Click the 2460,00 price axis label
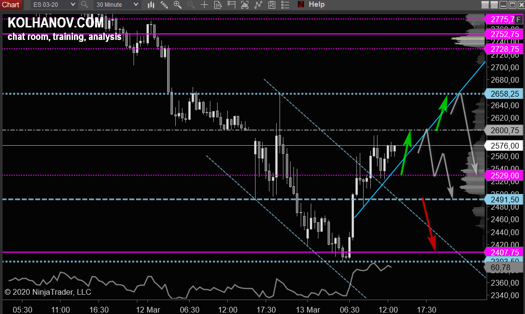 [504, 219]
